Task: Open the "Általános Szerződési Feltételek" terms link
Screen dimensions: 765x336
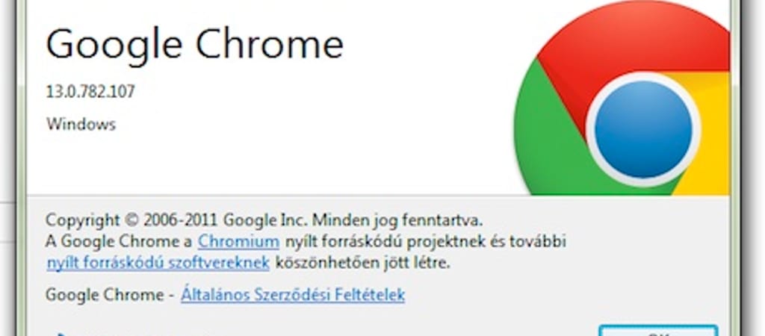Action: pyautogui.click(x=293, y=295)
